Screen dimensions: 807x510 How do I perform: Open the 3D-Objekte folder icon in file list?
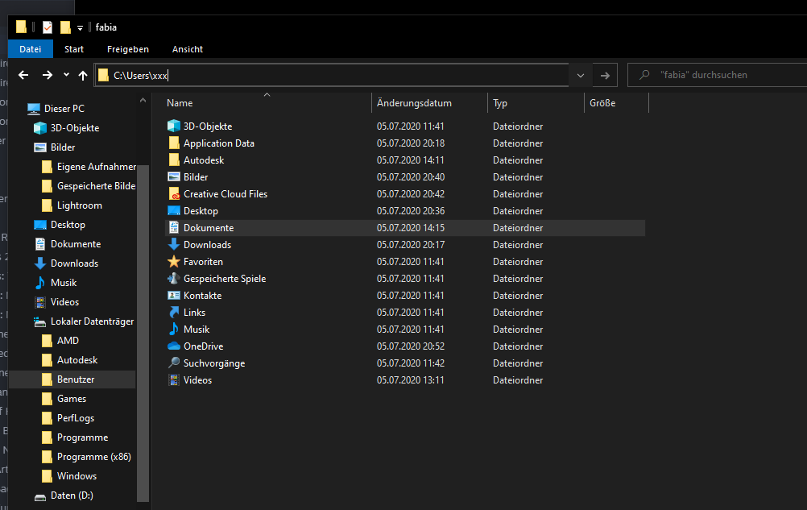[174, 126]
